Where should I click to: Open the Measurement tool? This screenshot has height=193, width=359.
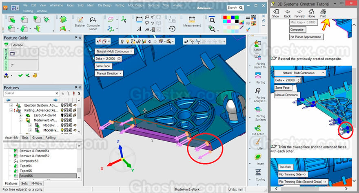tap(192, 22)
